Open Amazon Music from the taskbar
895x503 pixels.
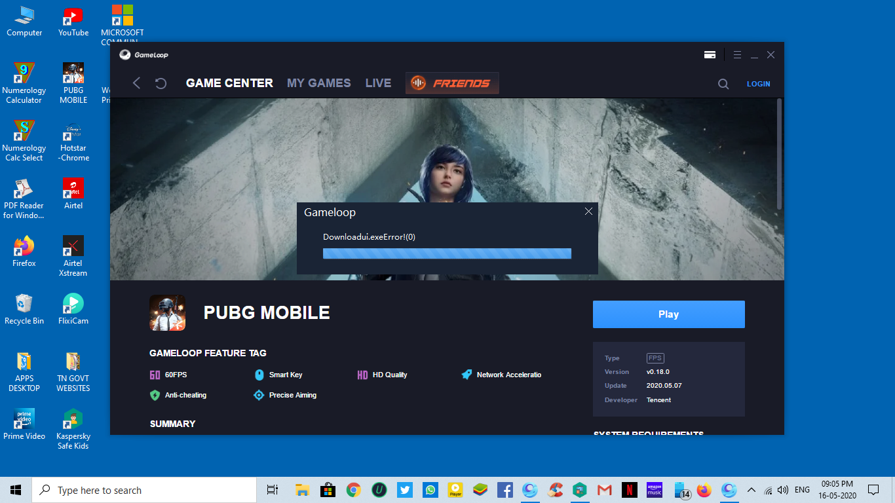pos(655,490)
